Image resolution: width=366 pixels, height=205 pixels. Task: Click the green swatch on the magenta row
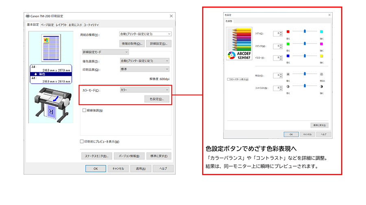(x=288, y=44)
